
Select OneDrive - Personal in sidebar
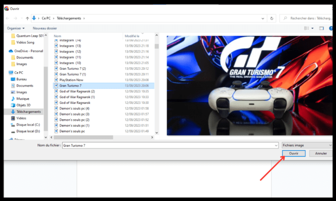[26, 51]
